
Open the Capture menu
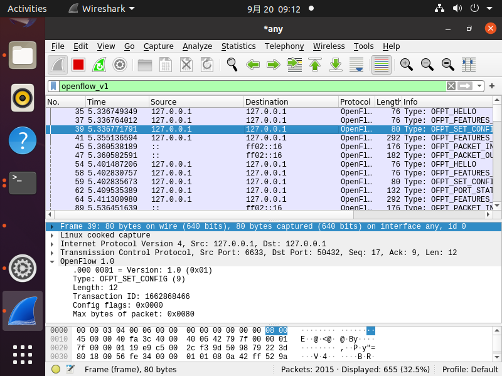[159, 46]
